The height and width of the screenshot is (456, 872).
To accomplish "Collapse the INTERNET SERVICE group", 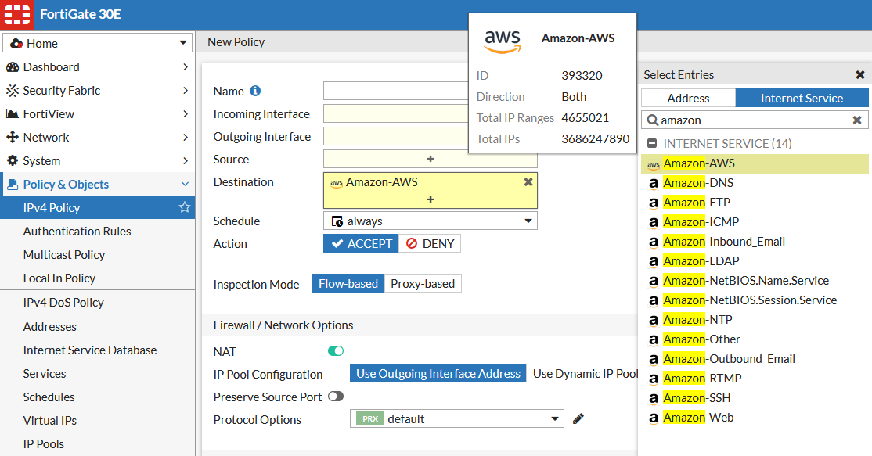I will (x=651, y=144).
